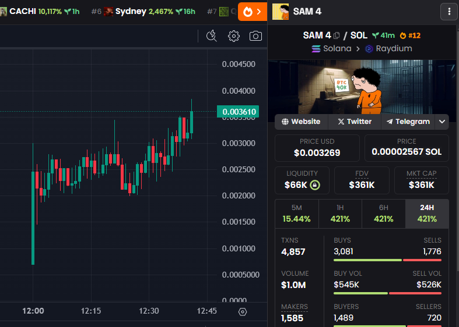Expand more social links chevron
The width and height of the screenshot is (459, 327).
[x=442, y=122]
